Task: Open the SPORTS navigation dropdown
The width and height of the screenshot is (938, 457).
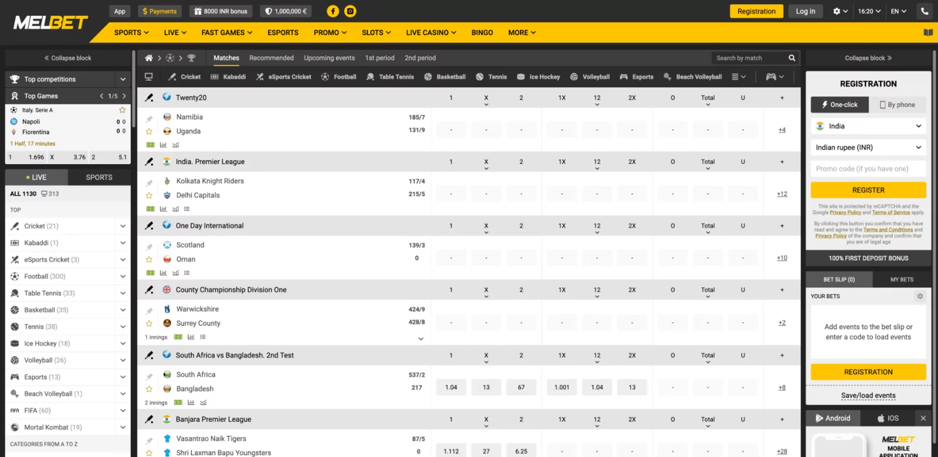Action: pos(131,33)
